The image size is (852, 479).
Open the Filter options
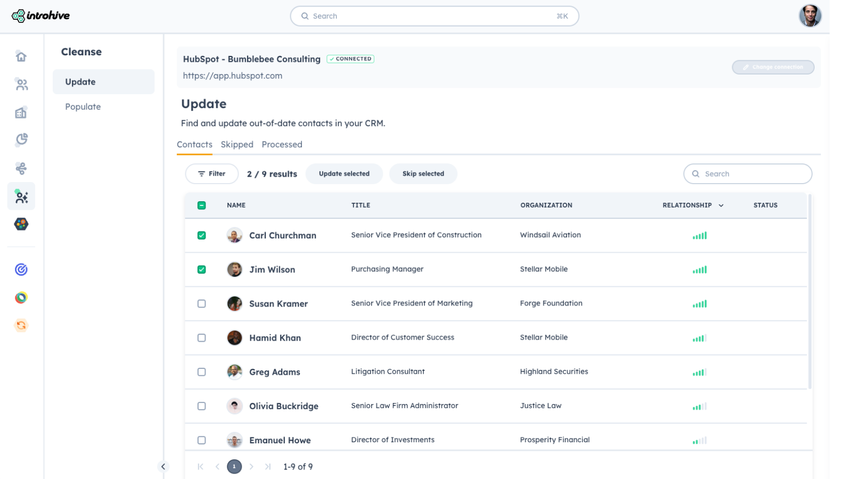[x=212, y=174]
